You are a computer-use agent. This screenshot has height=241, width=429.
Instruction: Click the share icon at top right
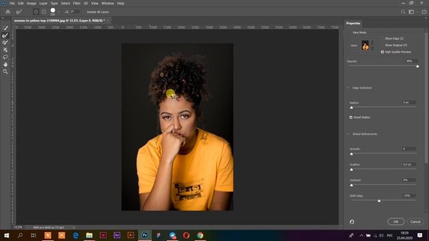[x=424, y=12]
